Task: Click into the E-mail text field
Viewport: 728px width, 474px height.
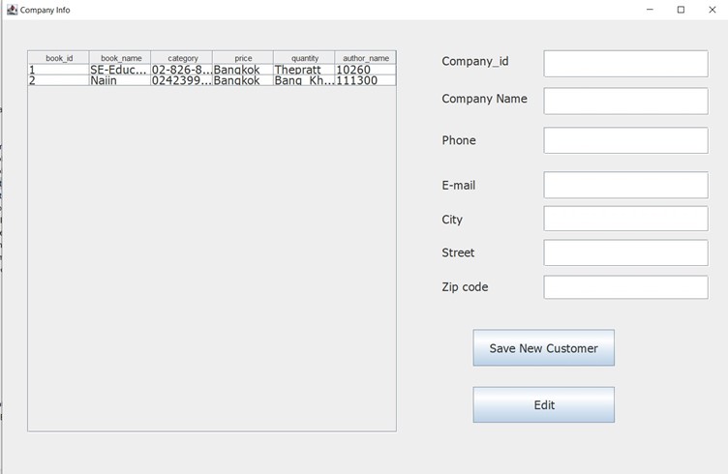Action: click(x=625, y=185)
